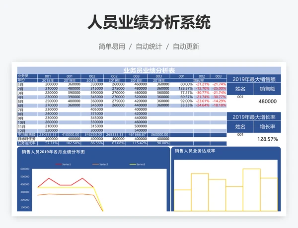Click the 人员业绩分析系统 main title
298x228 pixels.
coord(149,22)
